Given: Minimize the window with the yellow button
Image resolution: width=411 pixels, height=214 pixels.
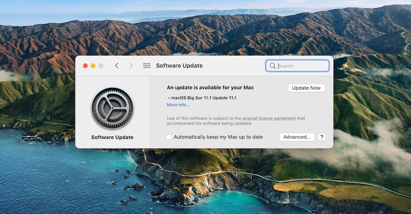Looking at the screenshot, I should [x=93, y=66].
